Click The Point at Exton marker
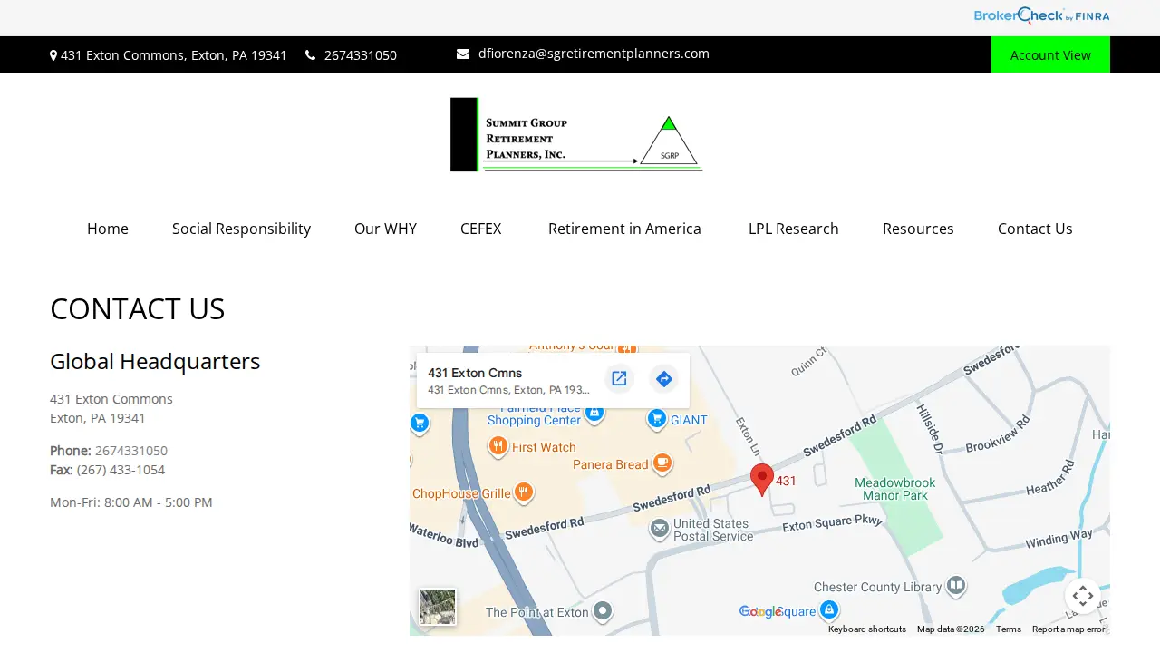The image size is (1160, 653). 603,610
